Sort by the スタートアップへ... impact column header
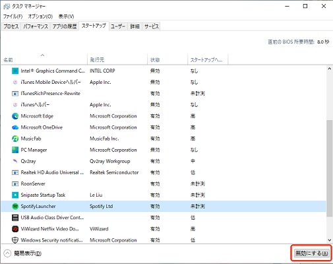 pyautogui.click(x=208, y=59)
